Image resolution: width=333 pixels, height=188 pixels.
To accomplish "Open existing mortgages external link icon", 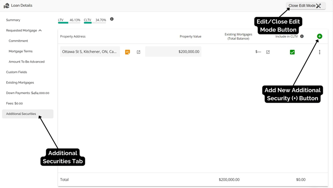I will [268, 52].
